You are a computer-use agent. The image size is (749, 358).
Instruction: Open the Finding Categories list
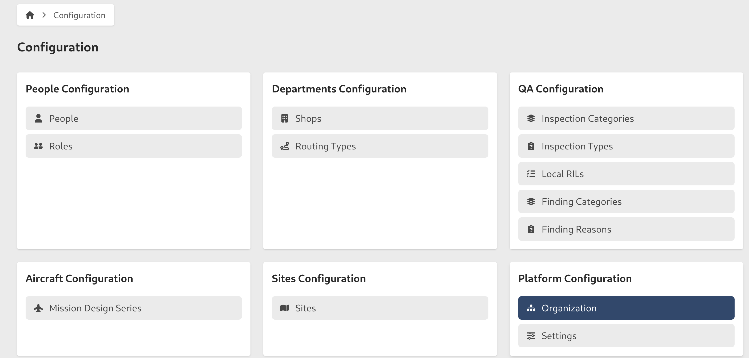(626, 201)
